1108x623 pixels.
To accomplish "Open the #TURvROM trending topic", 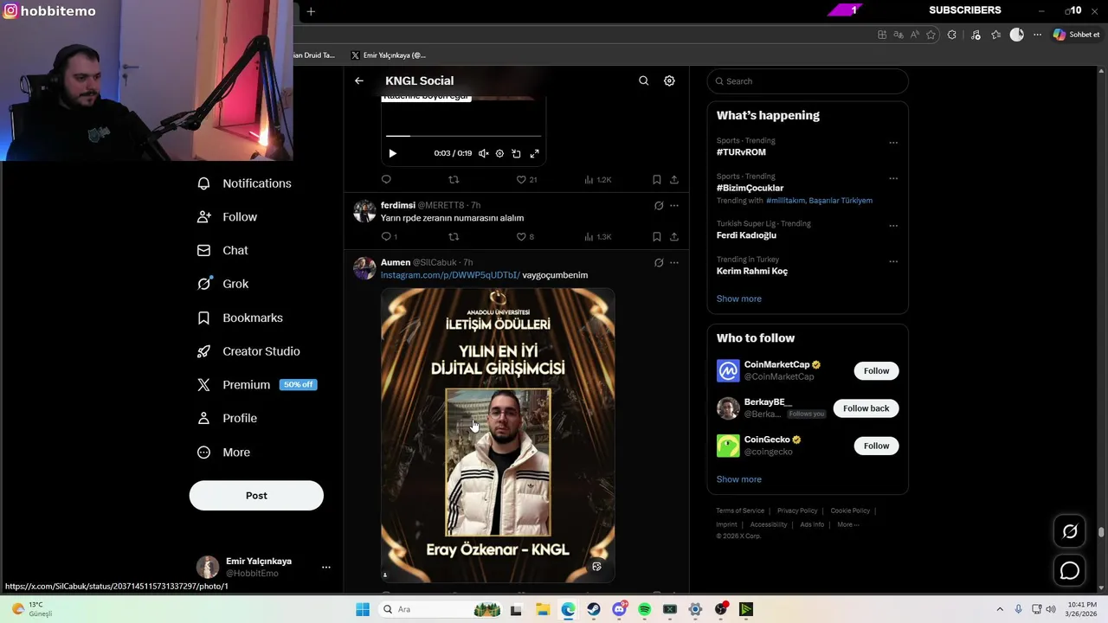I will [741, 152].
